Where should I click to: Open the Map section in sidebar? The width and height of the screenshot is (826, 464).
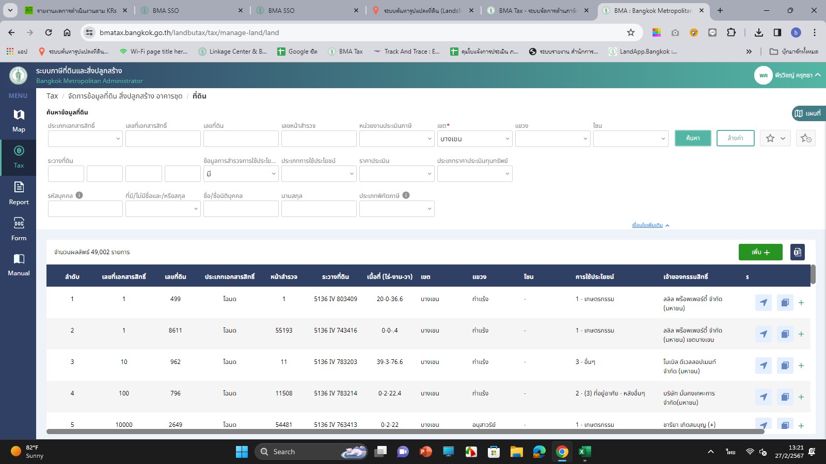[19, 121]
